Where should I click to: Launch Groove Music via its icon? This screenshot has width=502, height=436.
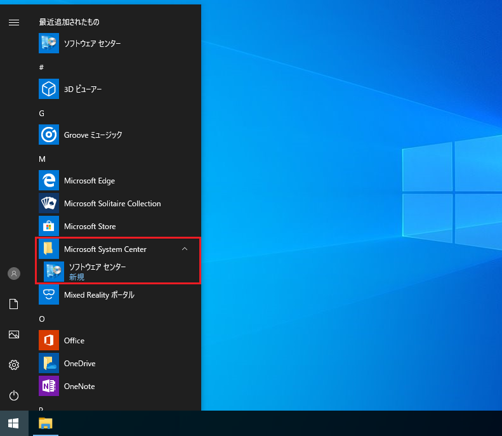[49, 135]
